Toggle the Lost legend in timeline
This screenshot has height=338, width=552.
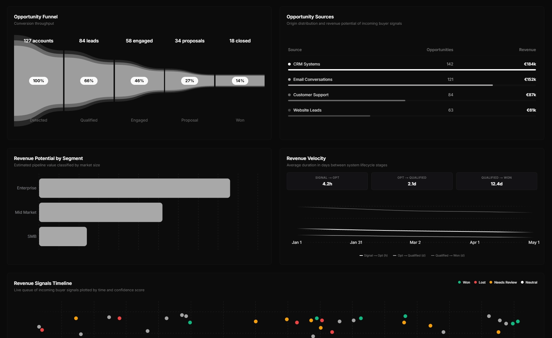(480, 283)
